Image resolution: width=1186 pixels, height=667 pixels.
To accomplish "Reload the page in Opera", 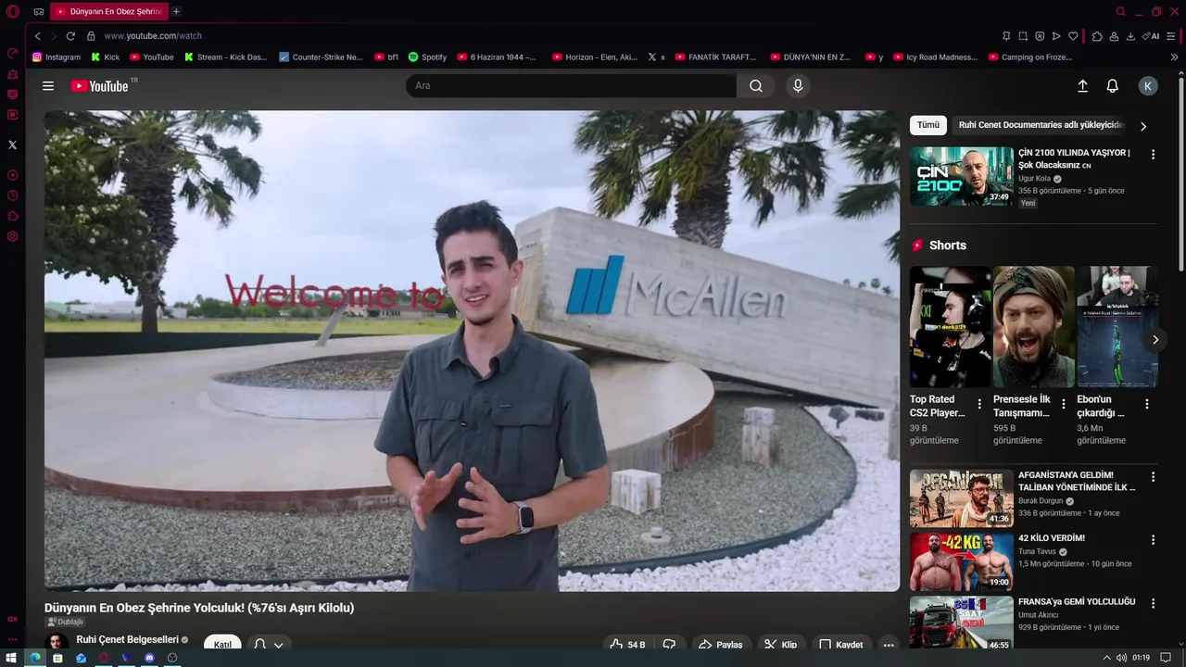I will pyautogui.click(x=70, y=36).
